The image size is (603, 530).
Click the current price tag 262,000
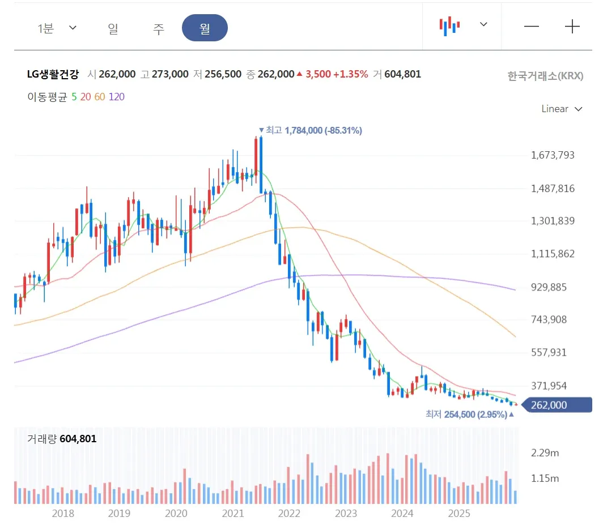click(557, 405)
